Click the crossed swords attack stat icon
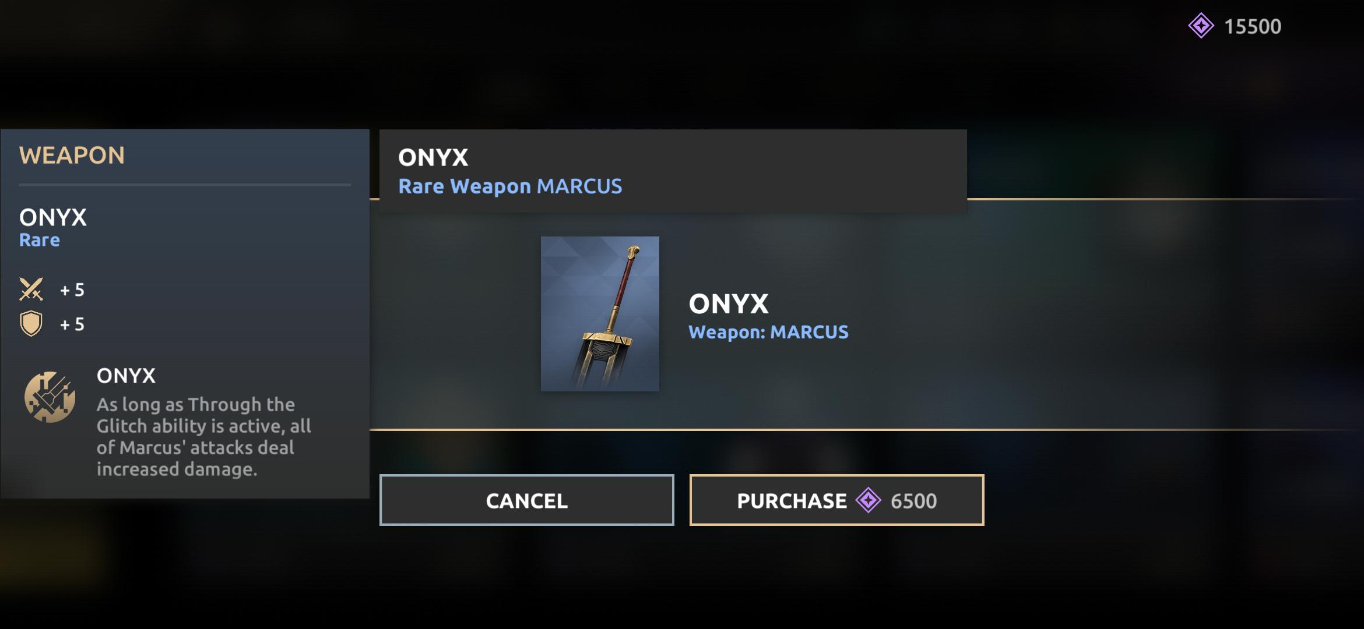1364x629 pixels. point(31,289)
